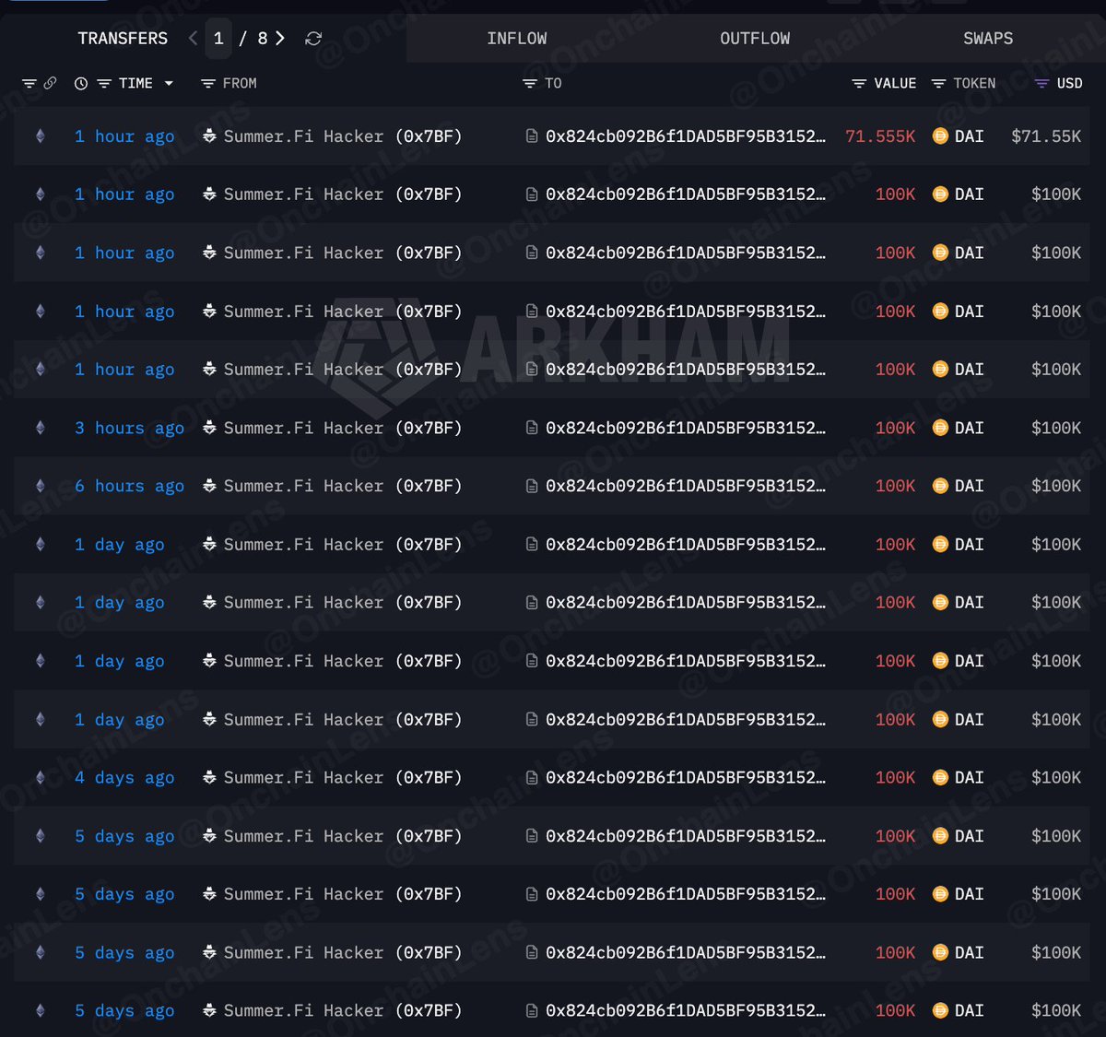Click 100K value in 3 hours ago row
The image size is (1106, 1037).
click(x=895, y=428)
